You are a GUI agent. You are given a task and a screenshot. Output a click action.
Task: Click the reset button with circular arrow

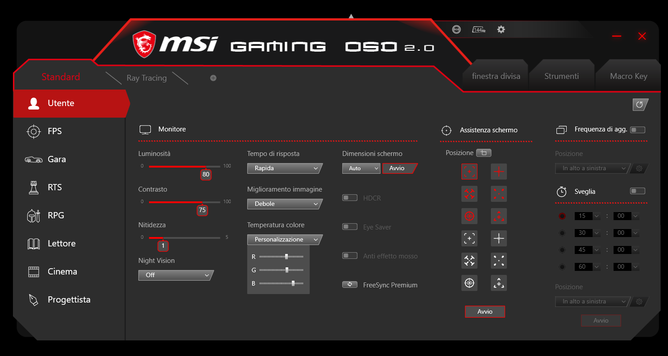click(x=640, y=105)
